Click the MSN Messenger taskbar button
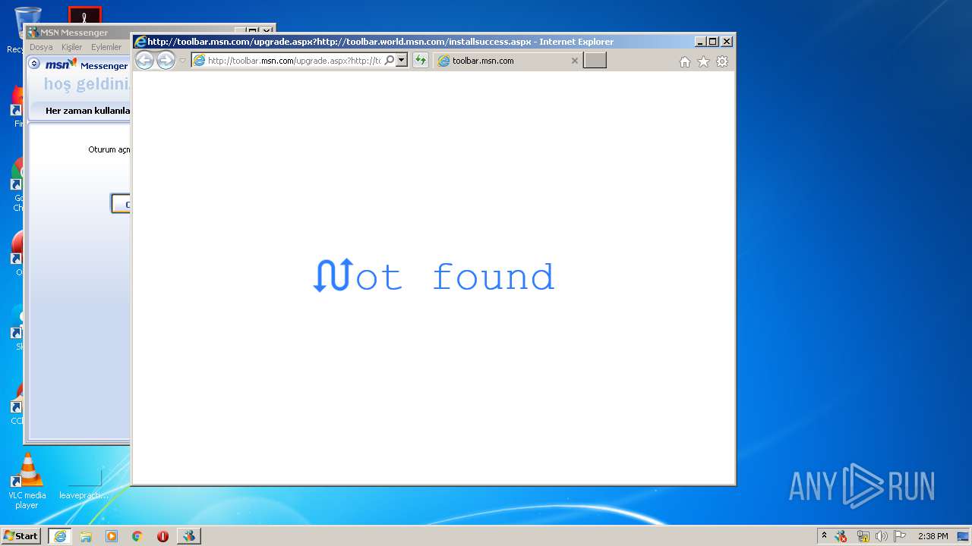Screen dimensions: 972x546 (x=189, y=536)
